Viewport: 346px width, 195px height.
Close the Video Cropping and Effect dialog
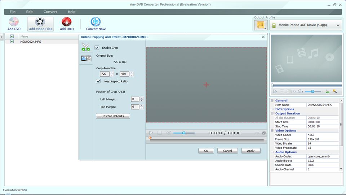click(263, 37)
